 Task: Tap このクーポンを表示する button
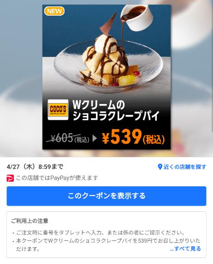106,196
